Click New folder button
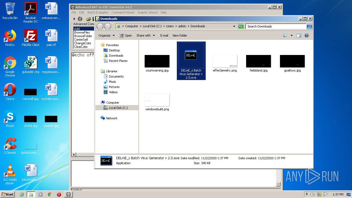 point(180,35)
